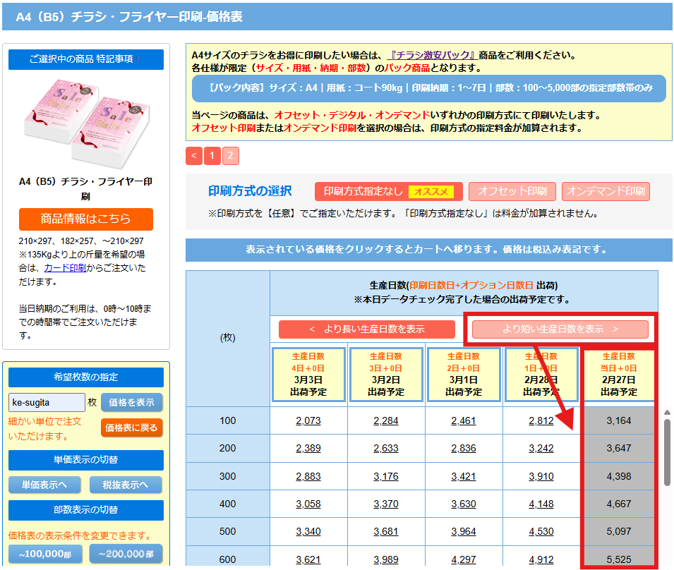Click 価格表に戻る button
Screen dimensions: 674x570
[x=132, y=427]
